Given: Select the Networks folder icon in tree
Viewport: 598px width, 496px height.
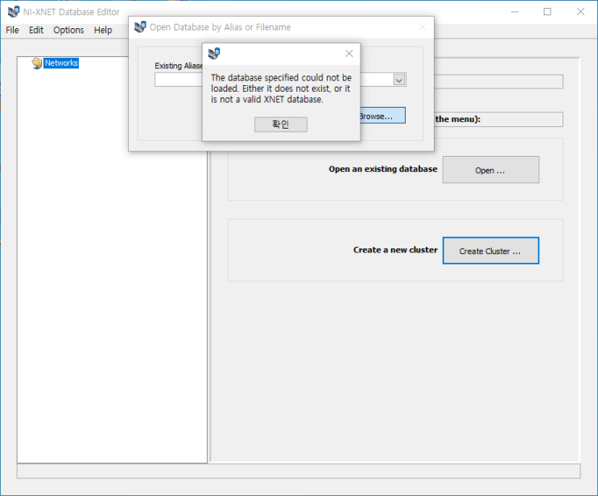Looking at the screenshot, I should pyautogui.click(x=36, y=64).
